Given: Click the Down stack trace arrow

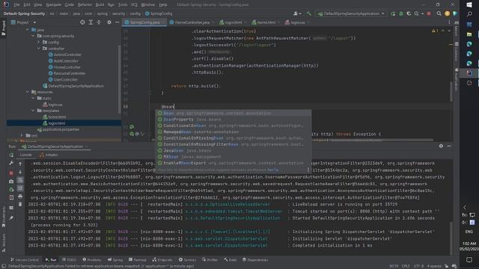Looking at the screenshot, I should 20,172.
